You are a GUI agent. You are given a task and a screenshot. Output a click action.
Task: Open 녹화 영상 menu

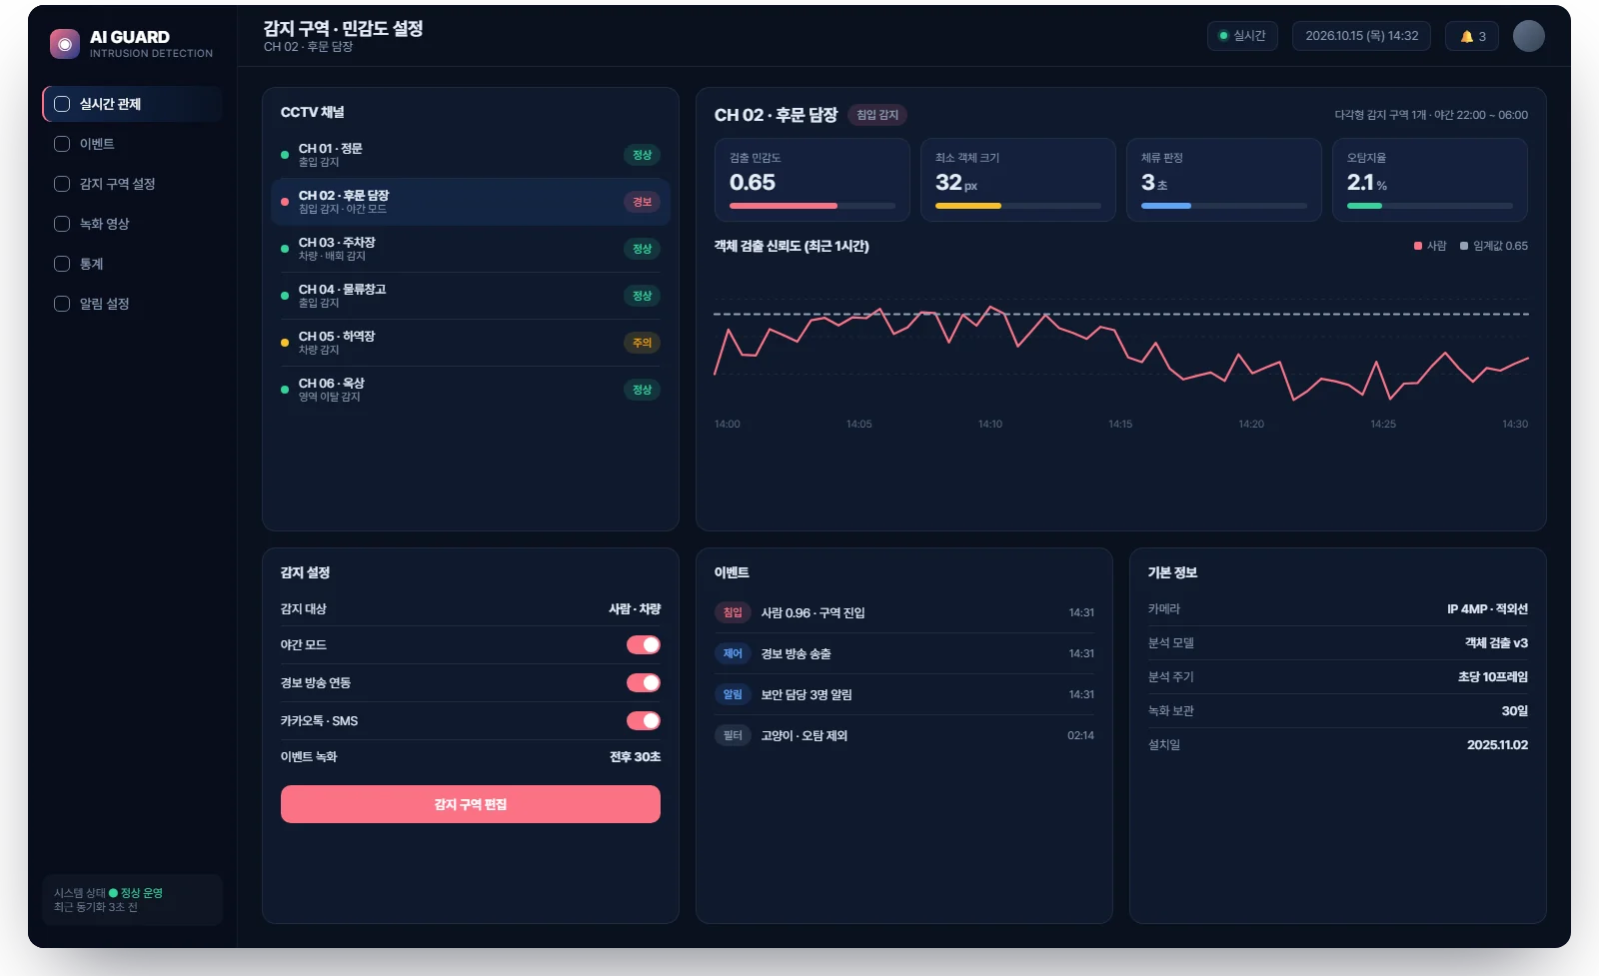(132, 224)
